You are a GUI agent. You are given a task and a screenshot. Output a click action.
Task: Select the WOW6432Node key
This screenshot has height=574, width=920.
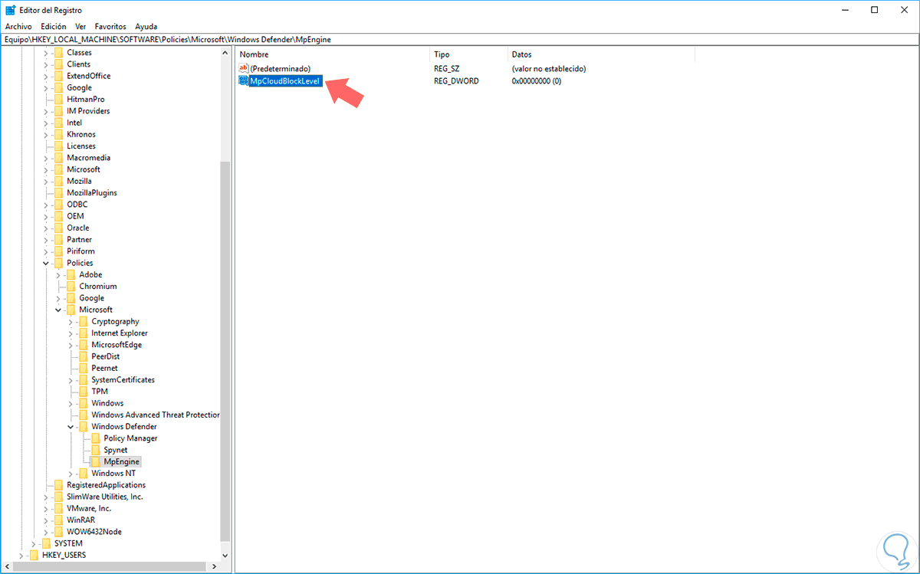[94, 532]
